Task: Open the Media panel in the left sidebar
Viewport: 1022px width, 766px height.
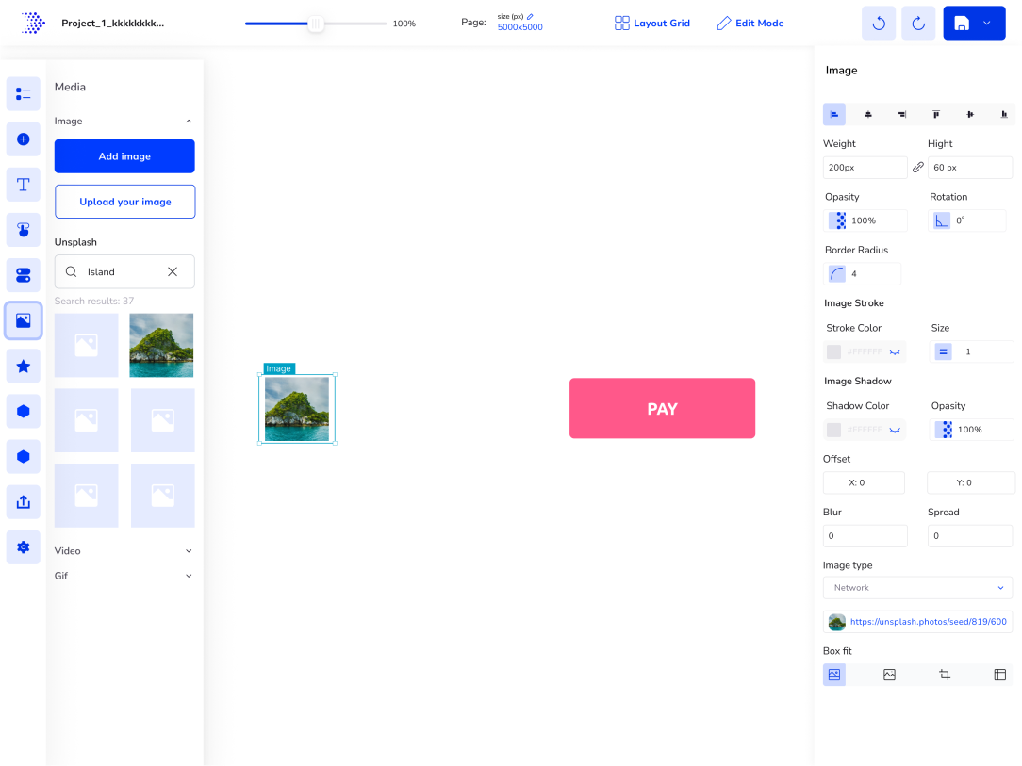Action: click(23, 319)
